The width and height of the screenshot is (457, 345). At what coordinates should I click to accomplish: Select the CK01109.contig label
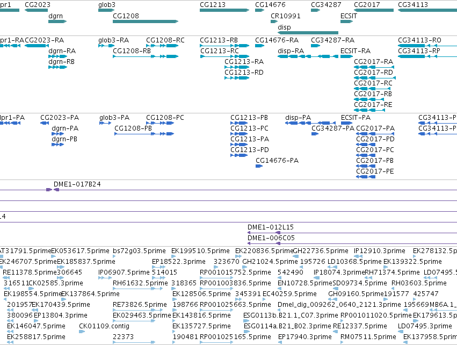[x=104, y=326]
